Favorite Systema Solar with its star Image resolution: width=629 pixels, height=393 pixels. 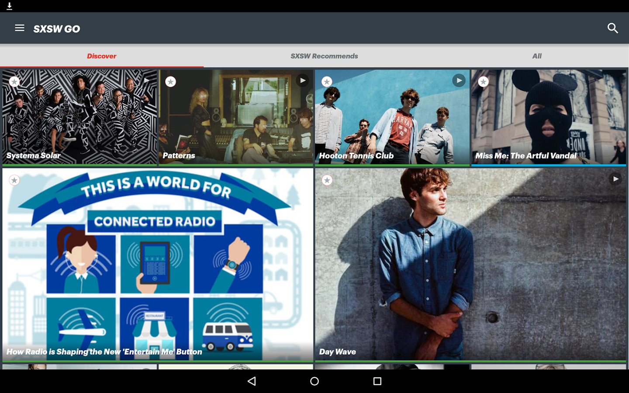(x=14, y=81)
